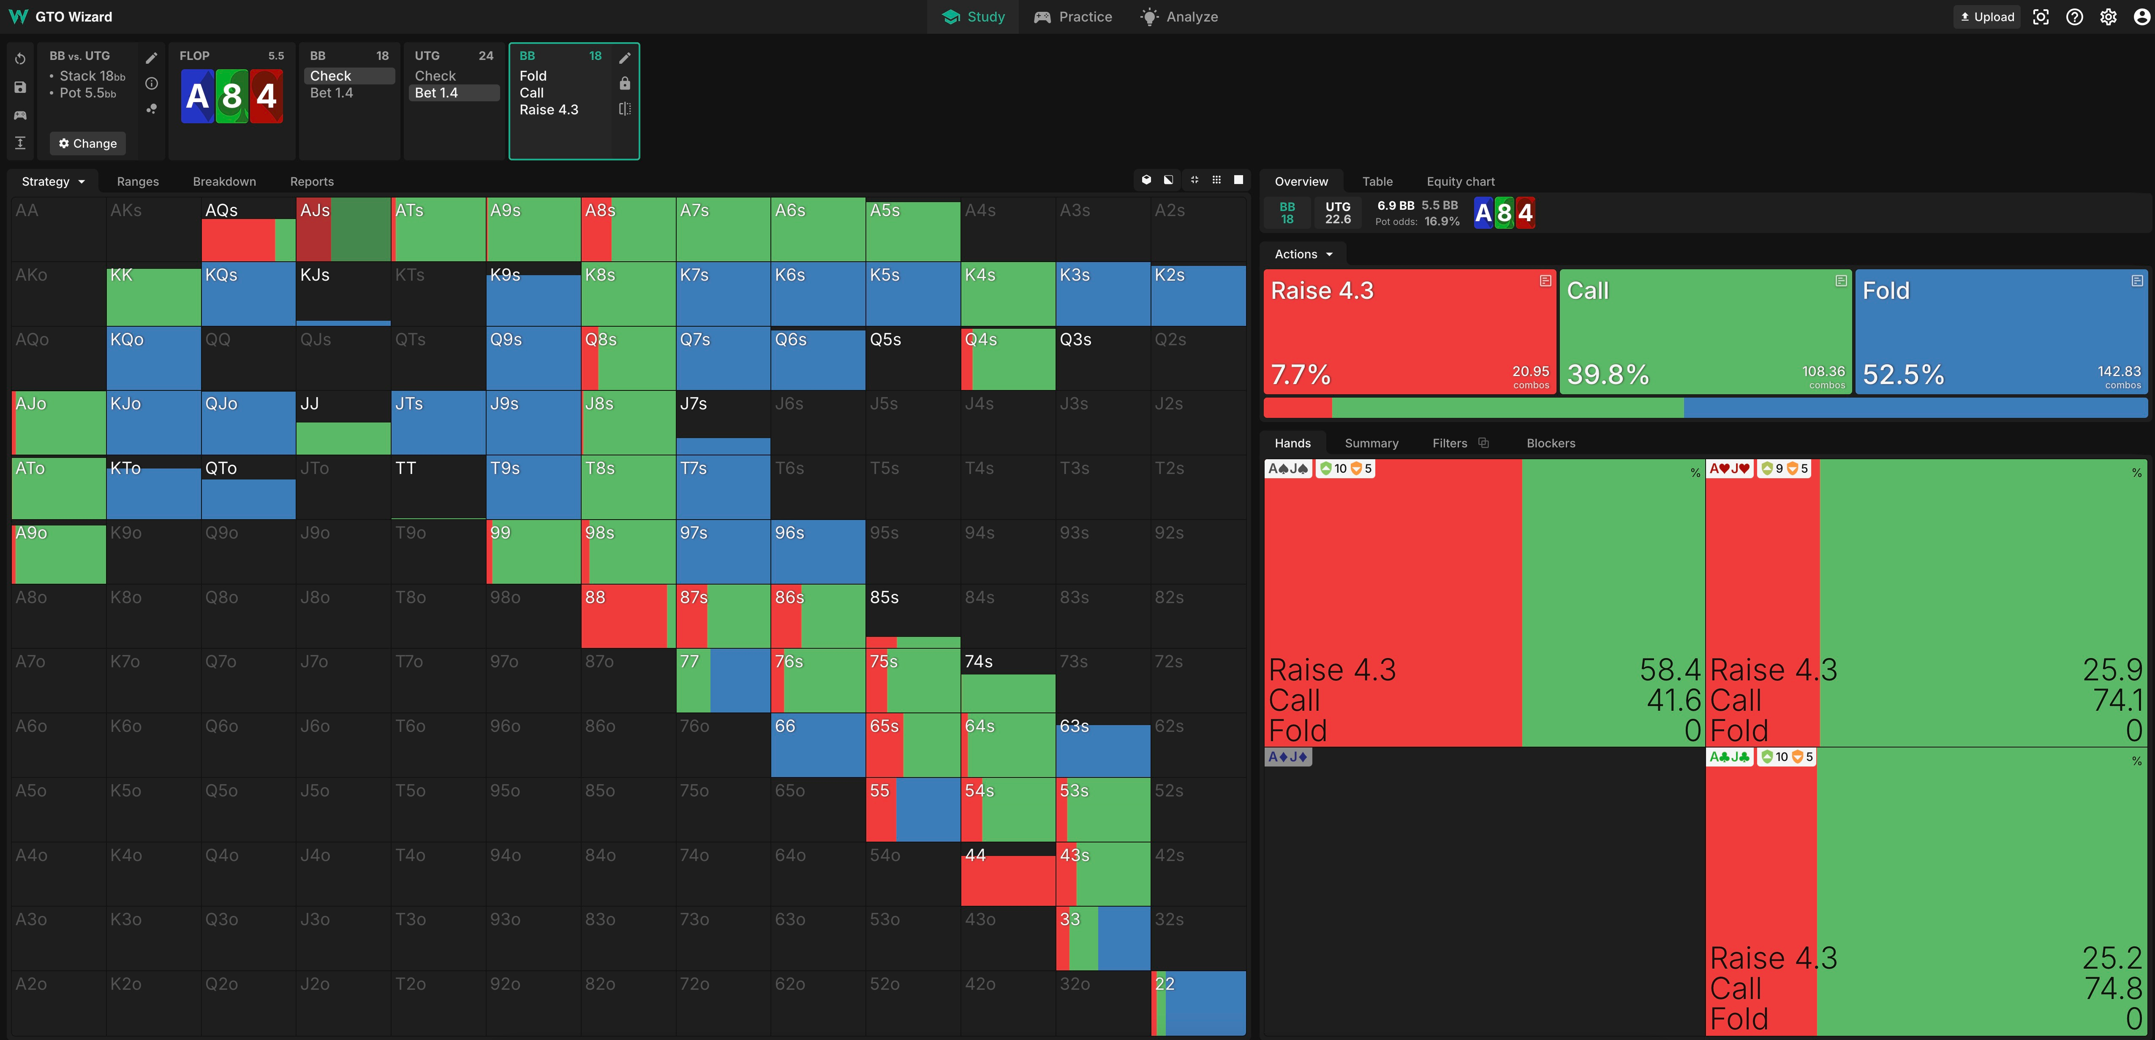Click the copy icon next to Filters
Image resolution: width=2155 pixels, height=1040 pixels.
point(1483,443)
